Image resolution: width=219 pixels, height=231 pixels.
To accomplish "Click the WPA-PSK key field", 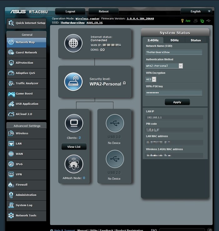I will click(174, 93).
